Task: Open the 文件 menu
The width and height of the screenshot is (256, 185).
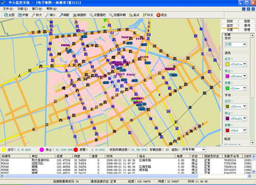Action: pyautogui.click(x=8, y=9)
